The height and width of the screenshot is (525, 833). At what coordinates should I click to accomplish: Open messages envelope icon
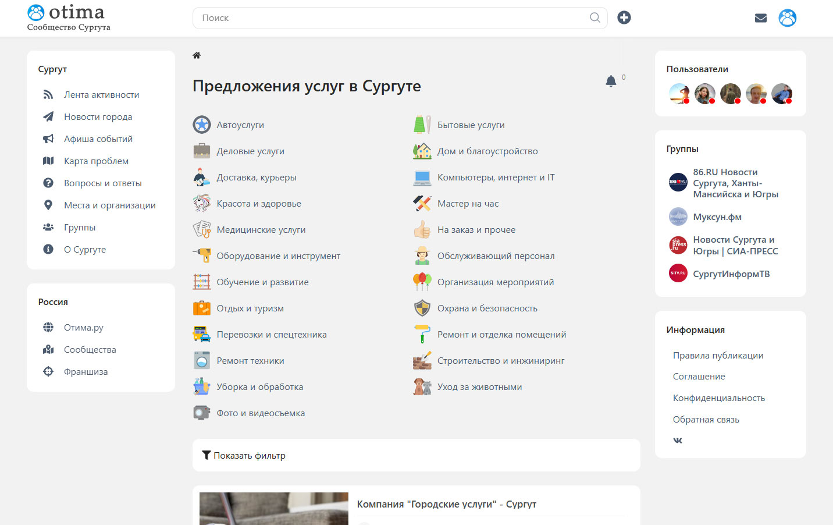tap(760, 18)
